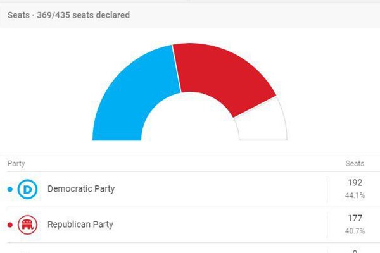This screenshot has height=253, width=380.
Task: Click the blue dot beside Democratic Party
Action: [x=9, y=189]
